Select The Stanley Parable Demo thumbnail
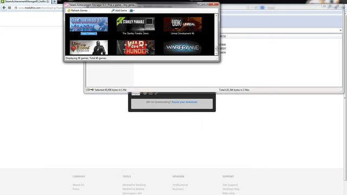347x195 pixels. coord(136,24)
